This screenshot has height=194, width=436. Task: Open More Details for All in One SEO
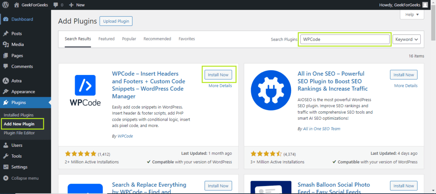coord(406,86)
